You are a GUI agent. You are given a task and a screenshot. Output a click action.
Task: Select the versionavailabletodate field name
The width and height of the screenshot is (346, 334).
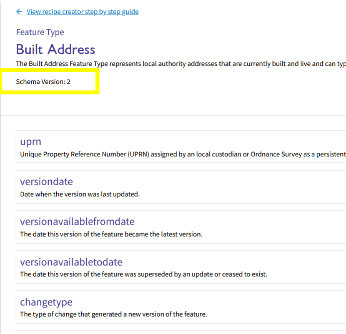pyautogui.click(x=71, y=262)
